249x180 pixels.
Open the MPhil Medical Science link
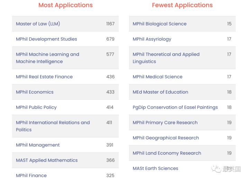(157, 77)
